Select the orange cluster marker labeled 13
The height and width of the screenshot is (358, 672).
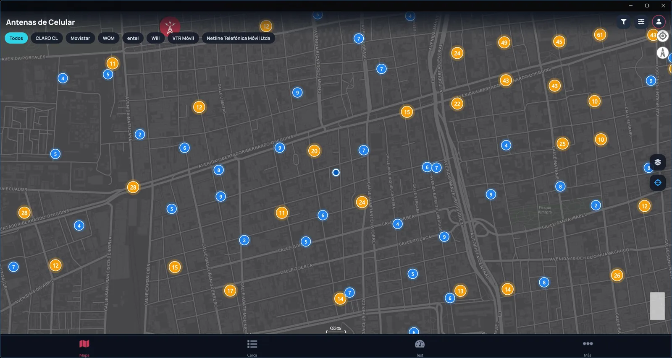pyautogui.click(x=460, y=291)
